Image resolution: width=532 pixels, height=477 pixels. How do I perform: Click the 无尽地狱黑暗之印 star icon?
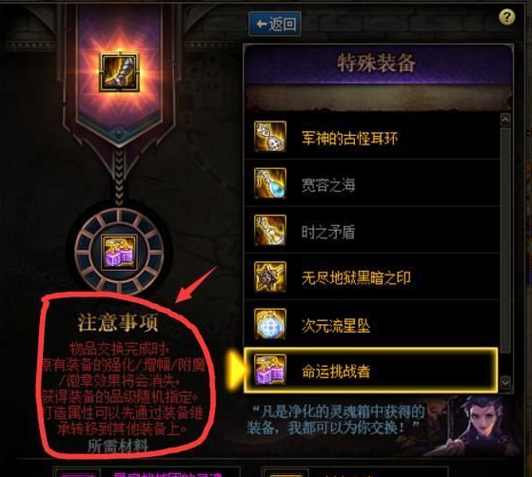tap(270, 277)
